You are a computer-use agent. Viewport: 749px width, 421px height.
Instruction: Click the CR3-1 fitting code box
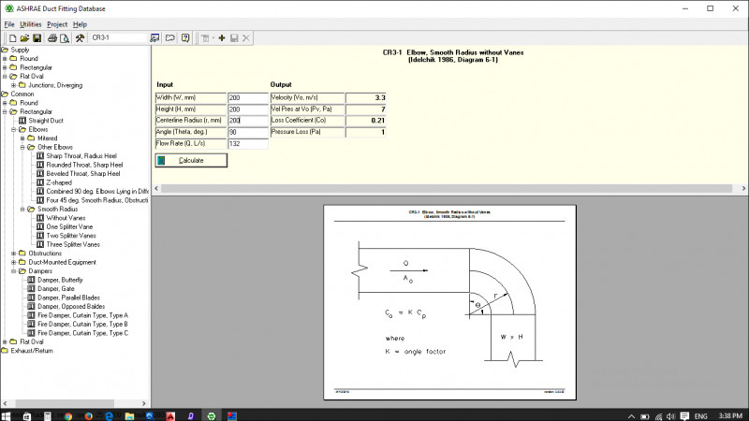coord(119,37)
